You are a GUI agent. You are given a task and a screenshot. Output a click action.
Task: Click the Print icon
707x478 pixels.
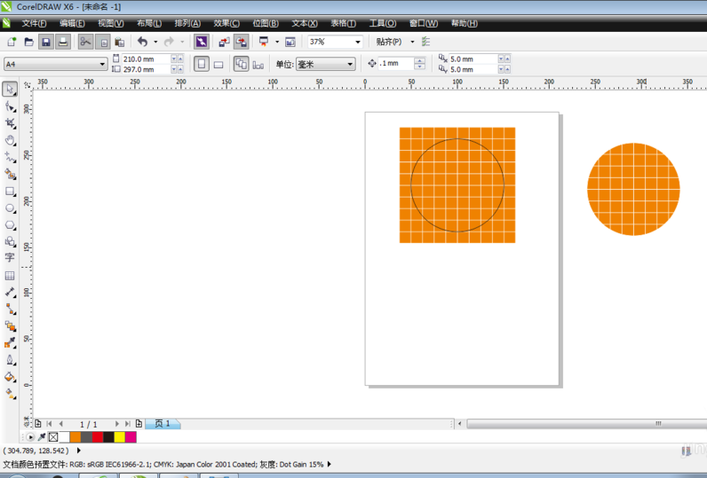[63, 42]
